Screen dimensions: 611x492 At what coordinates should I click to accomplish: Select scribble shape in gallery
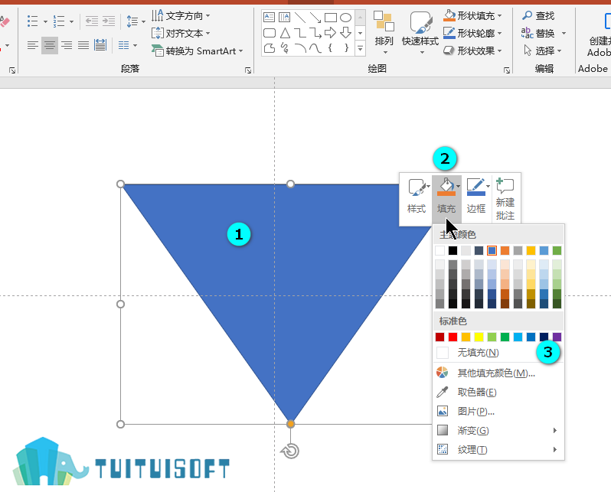[x=285, y=48]
